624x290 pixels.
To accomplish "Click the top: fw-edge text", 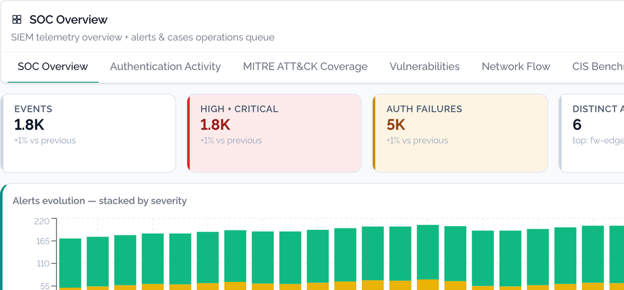I will [x=598, y=140].
